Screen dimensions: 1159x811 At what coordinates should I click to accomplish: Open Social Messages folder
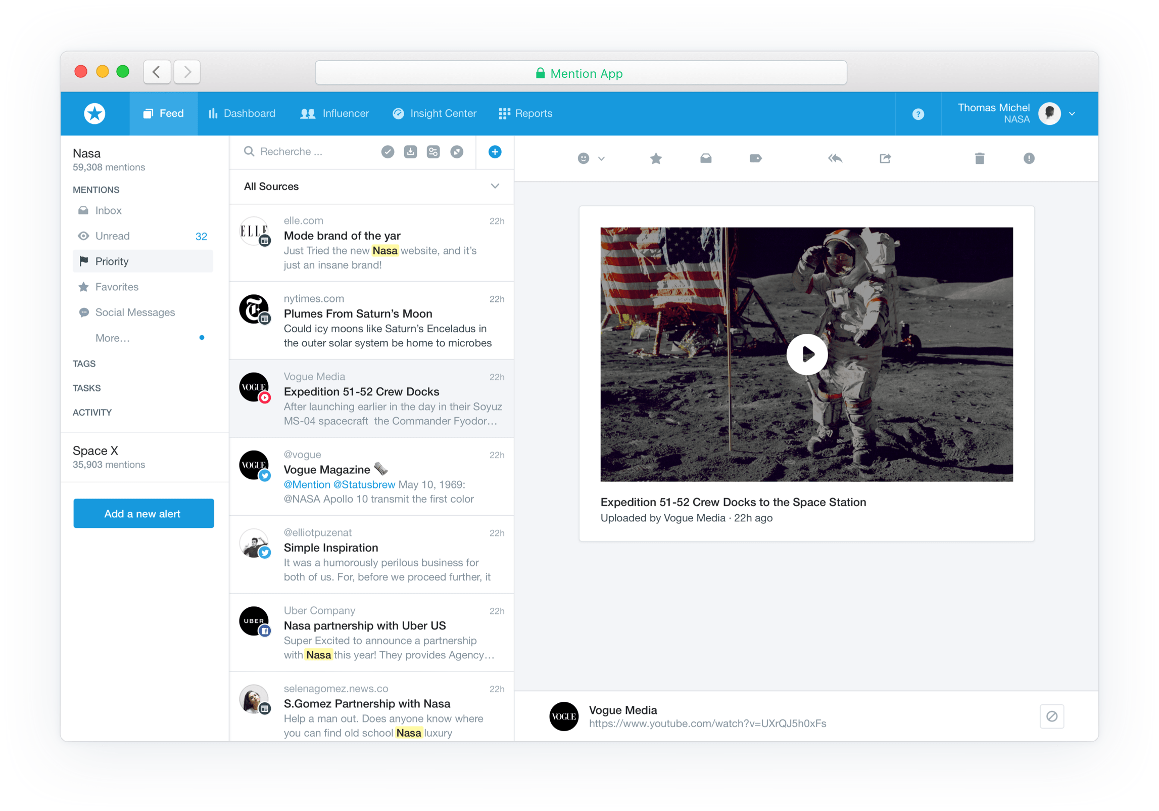[x=143, y=312]
